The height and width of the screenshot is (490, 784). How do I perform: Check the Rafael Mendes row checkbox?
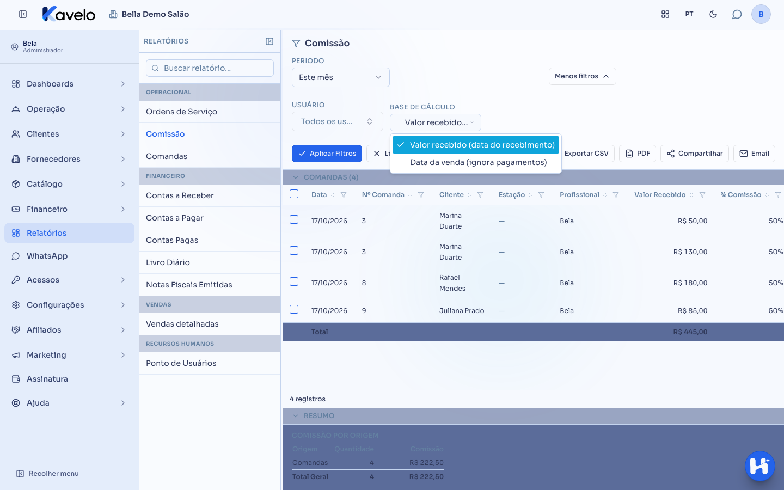(294, 281)
